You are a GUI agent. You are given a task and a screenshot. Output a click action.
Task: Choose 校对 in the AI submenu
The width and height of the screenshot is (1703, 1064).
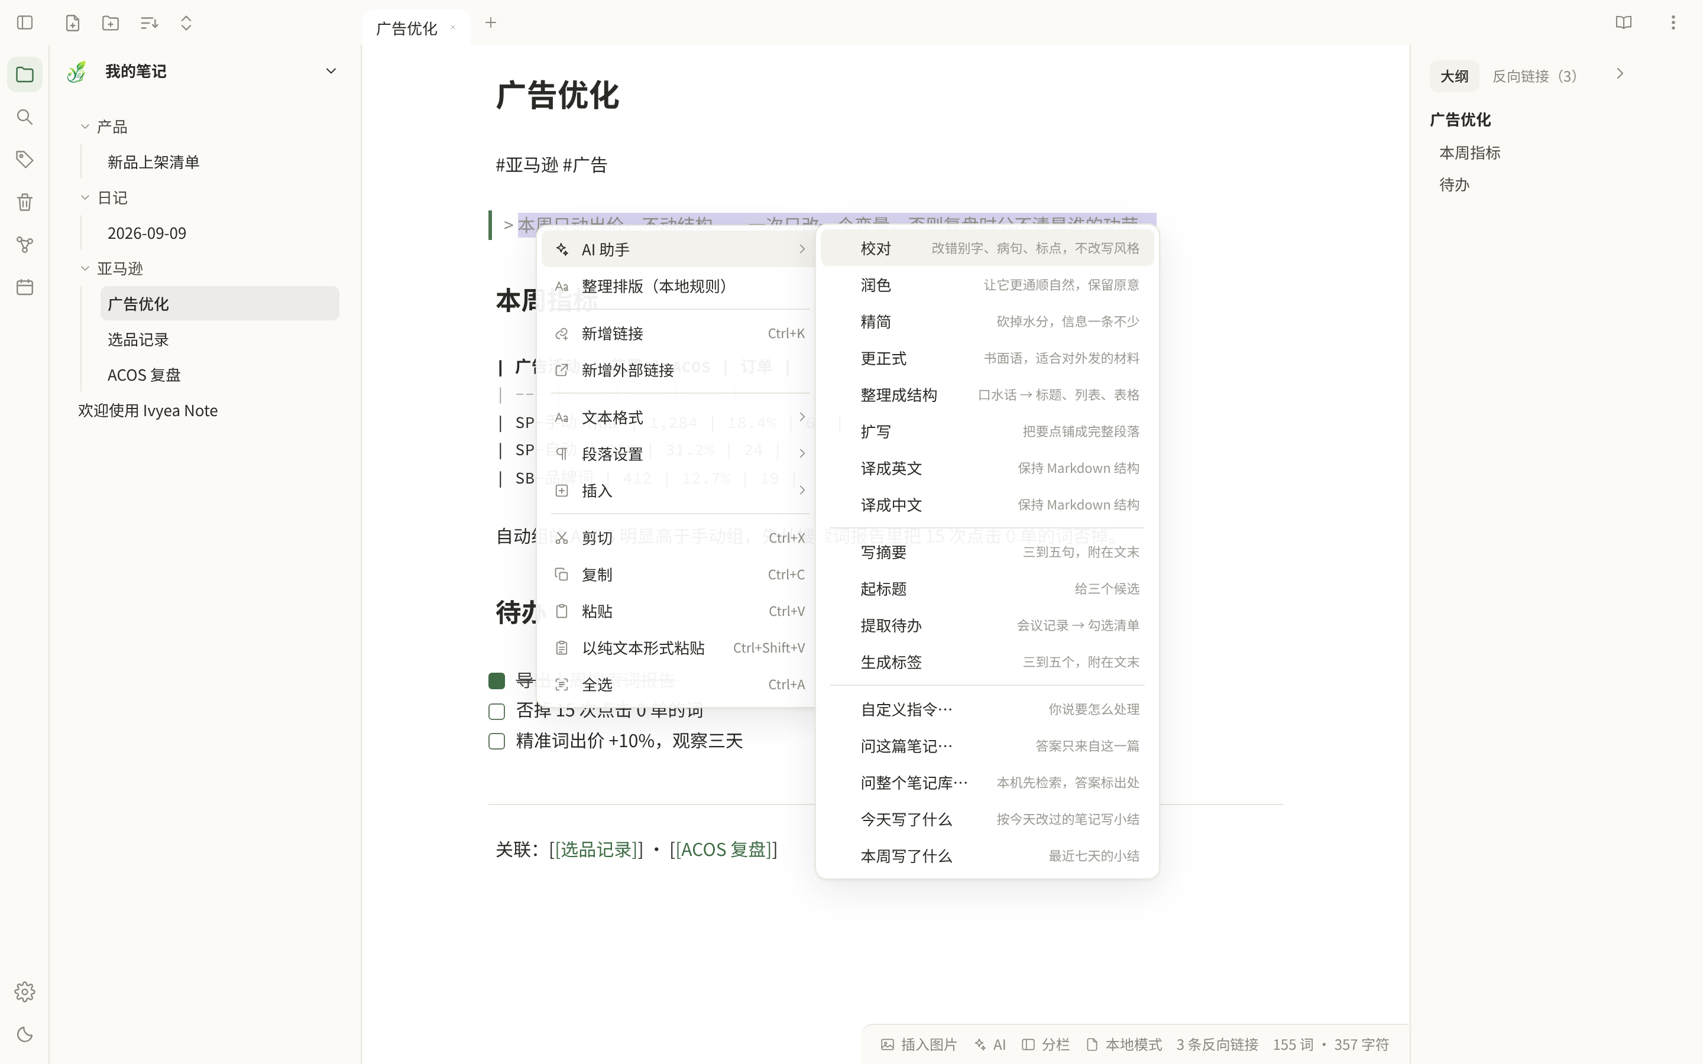point(988,248)
